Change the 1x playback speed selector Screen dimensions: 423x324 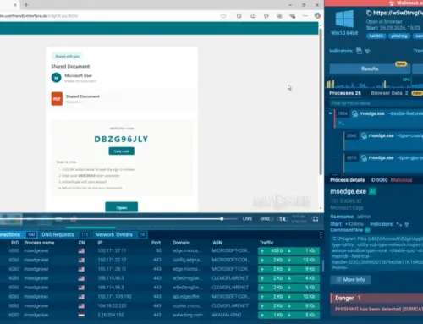(x=283, y=219)
